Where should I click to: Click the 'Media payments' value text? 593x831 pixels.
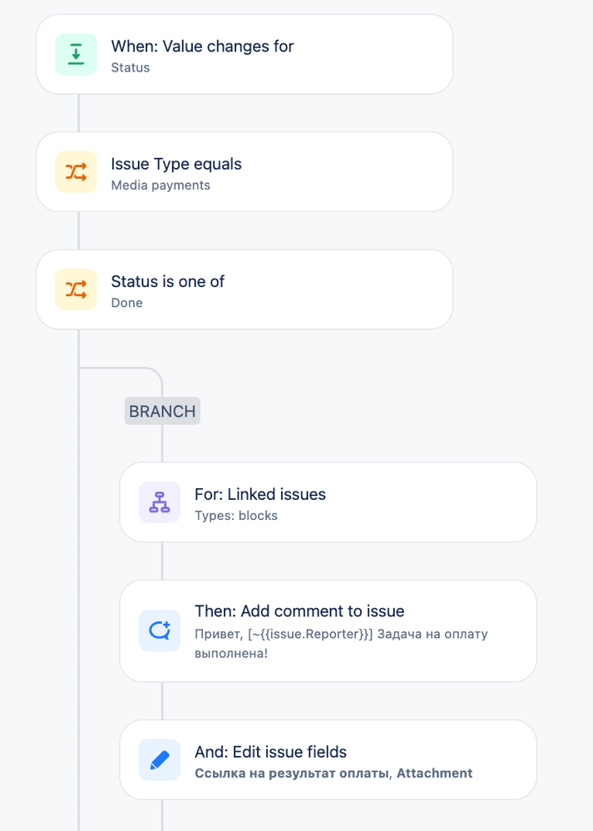pyautogui.click(x=161, y=185)
